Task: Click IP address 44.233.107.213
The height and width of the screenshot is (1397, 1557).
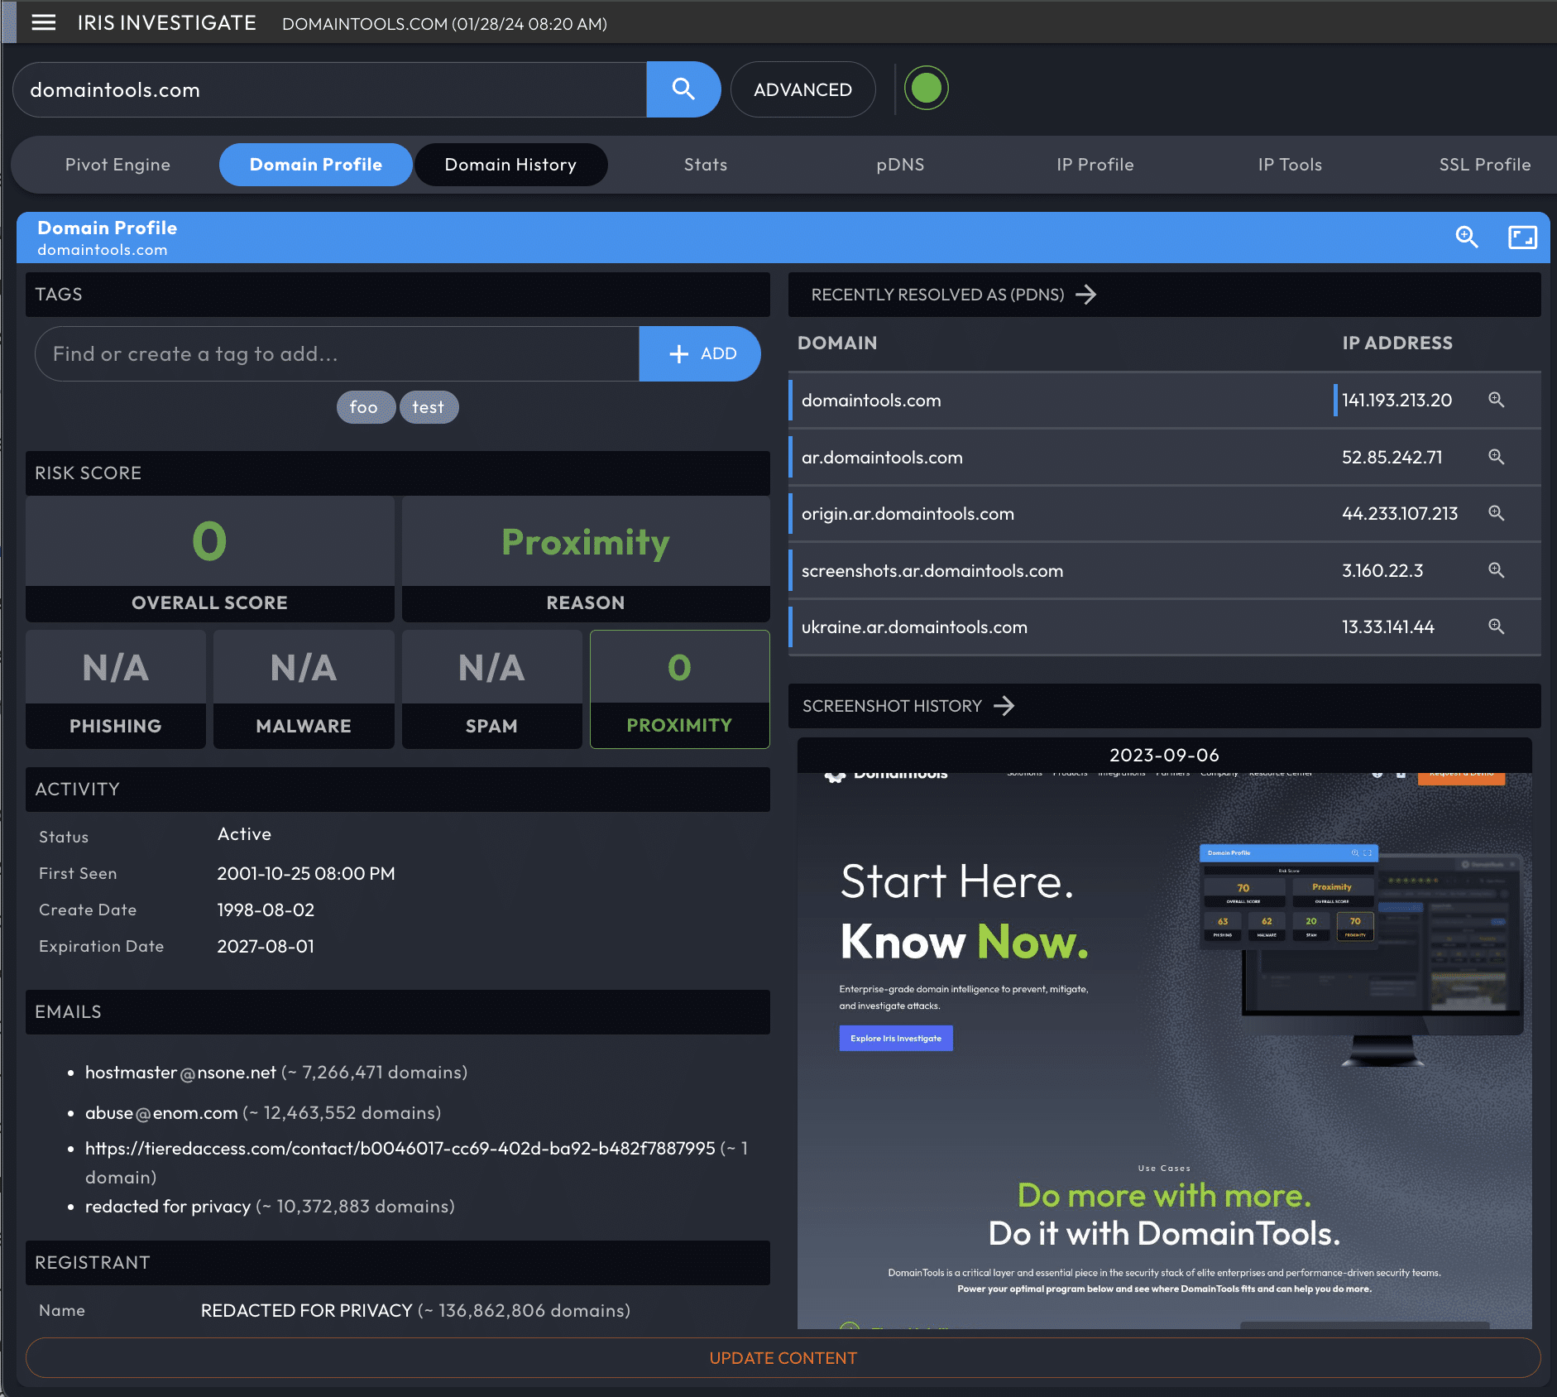Action: (x=1400, y=514)
